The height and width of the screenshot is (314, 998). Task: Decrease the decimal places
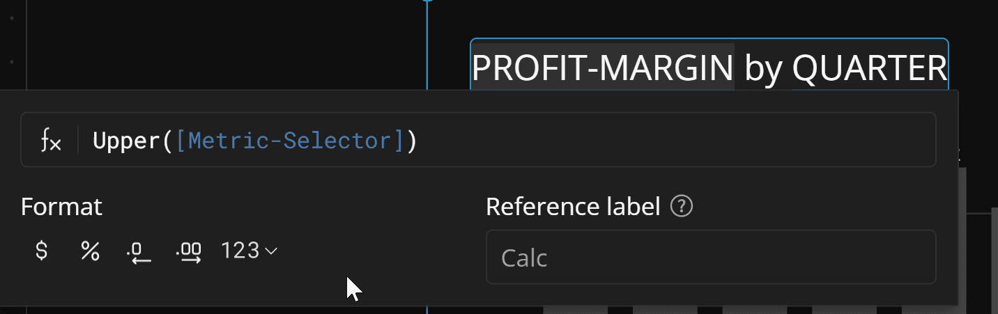pyautogui.click(x=139, y=252)
